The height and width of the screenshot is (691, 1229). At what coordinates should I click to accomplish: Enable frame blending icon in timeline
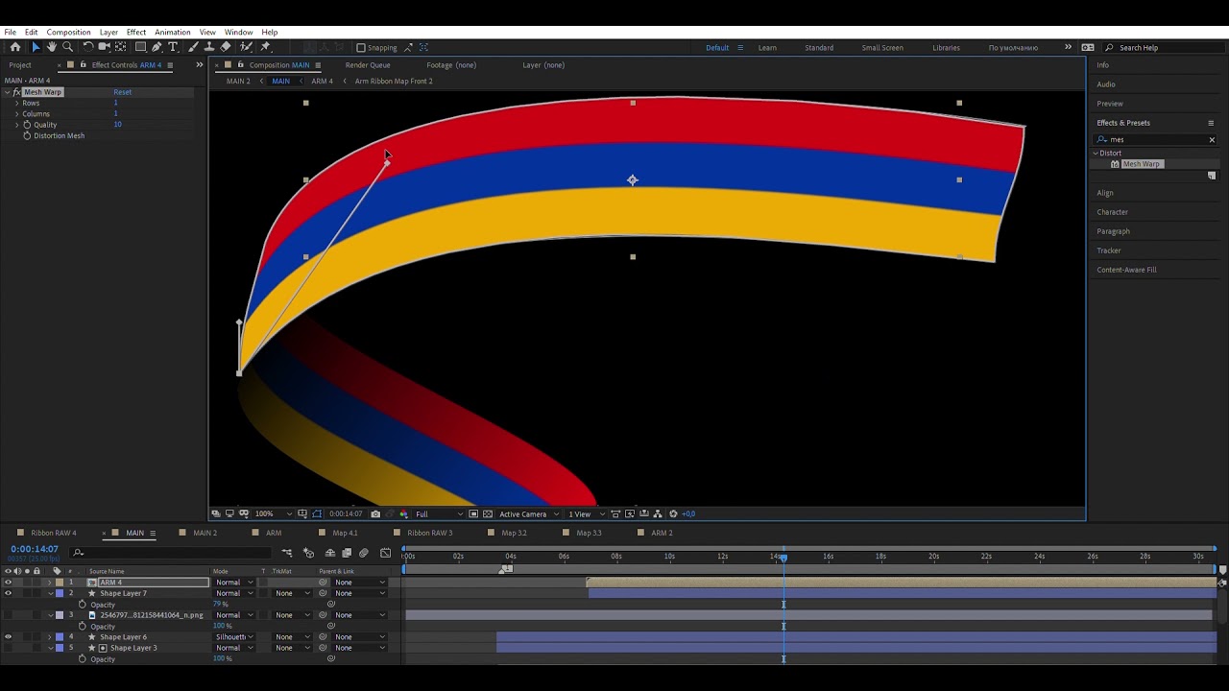[347, 553]
